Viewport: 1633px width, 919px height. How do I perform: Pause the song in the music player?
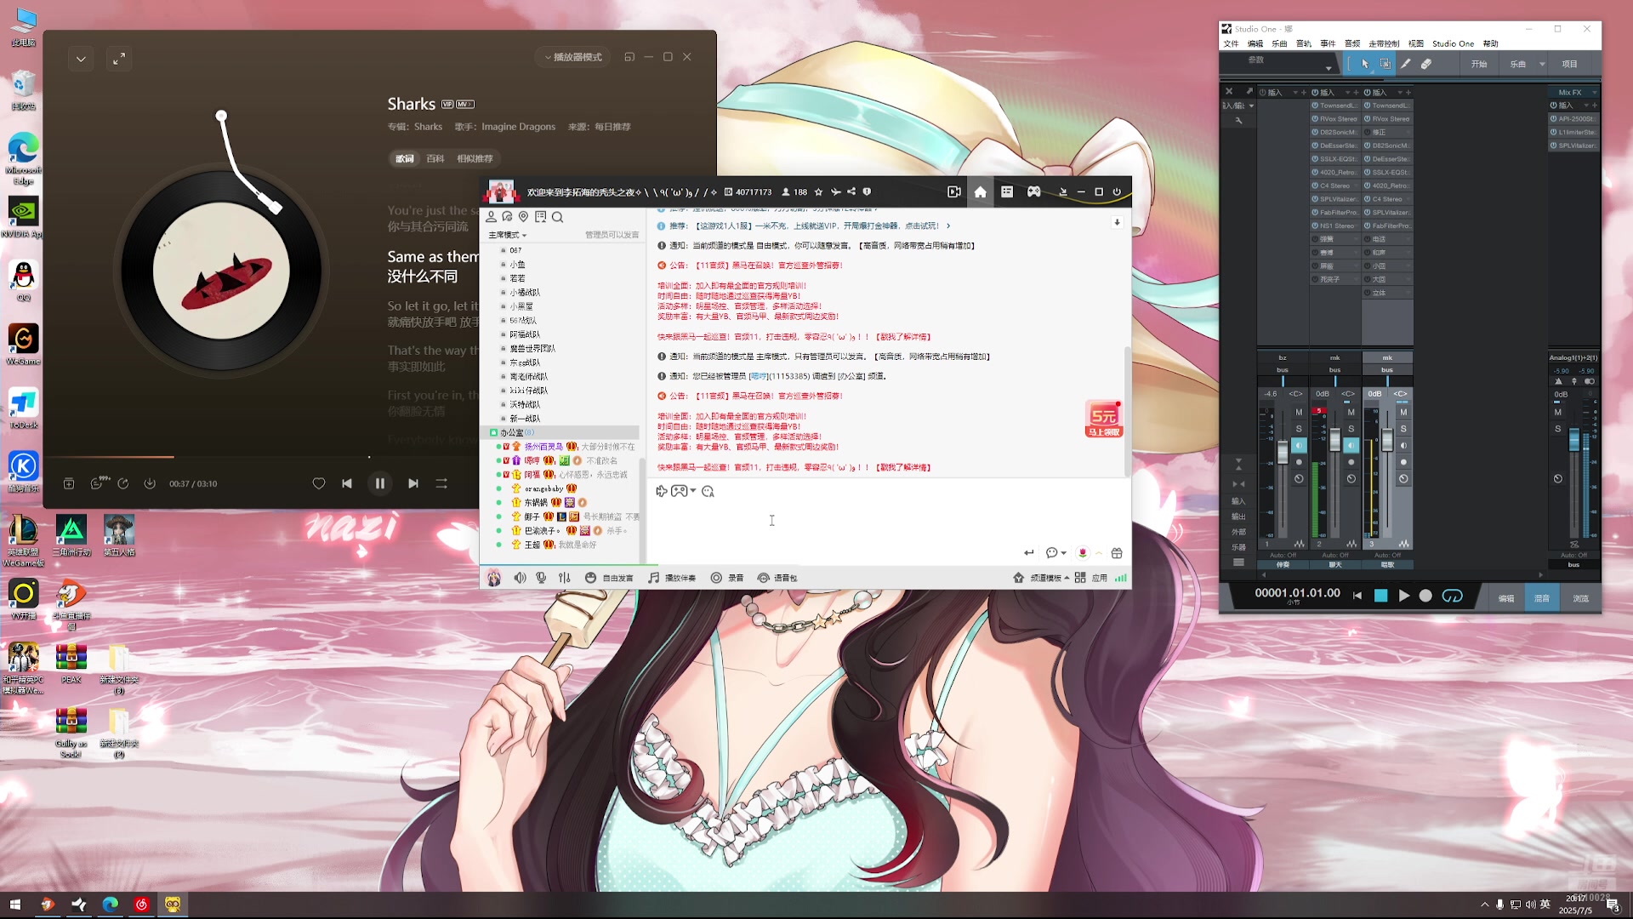point(379,483)
